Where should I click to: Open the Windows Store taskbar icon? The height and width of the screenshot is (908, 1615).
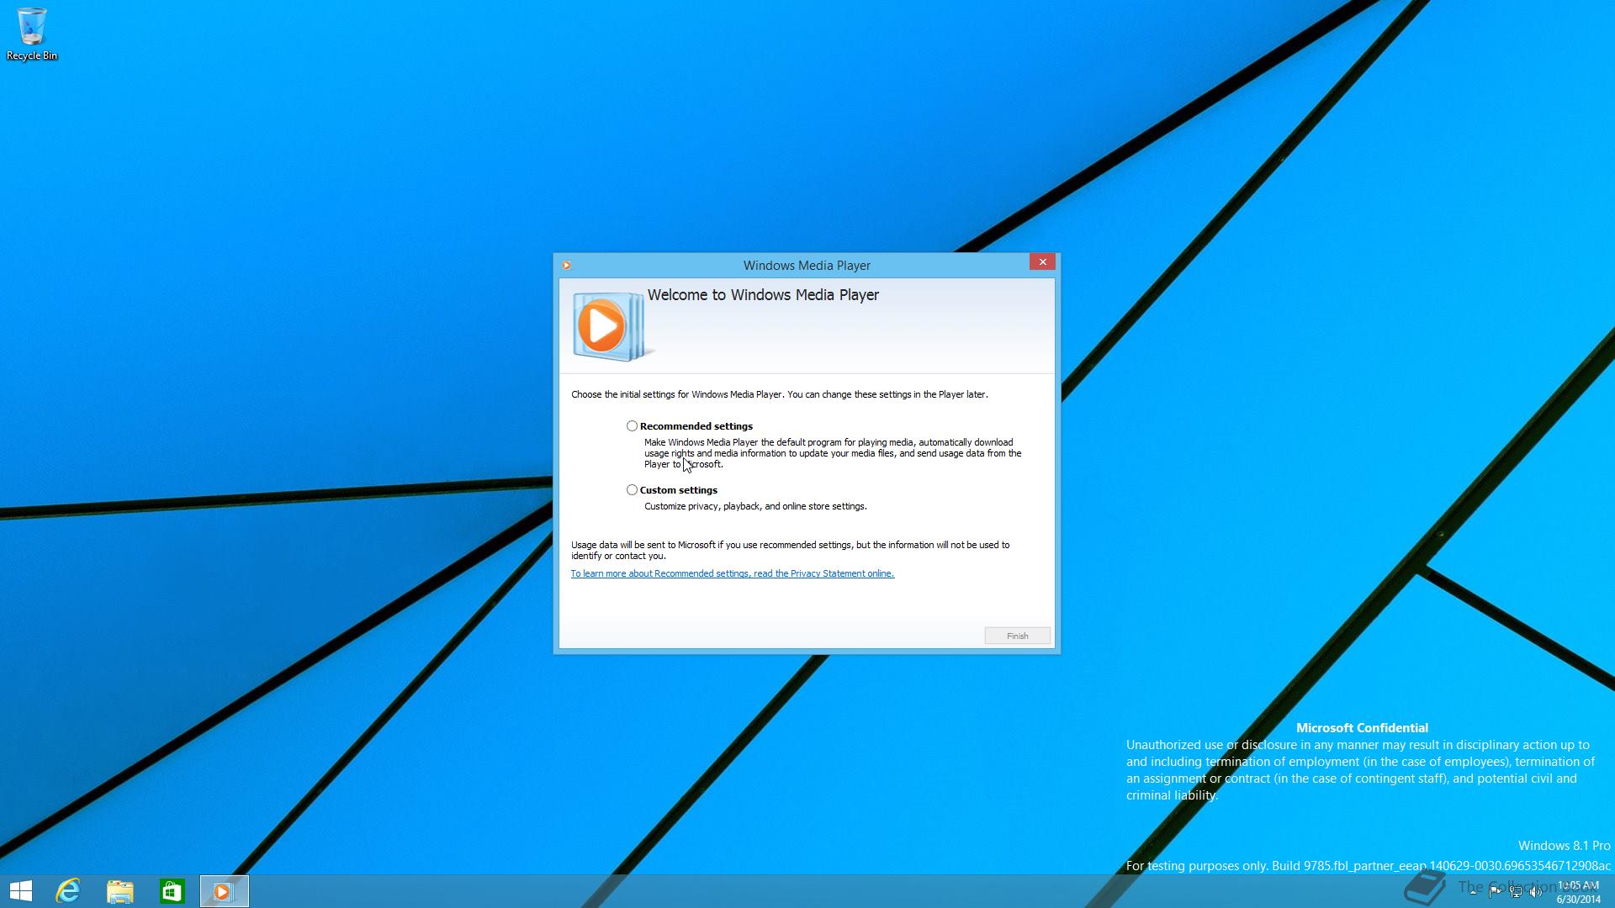(172, 891)
